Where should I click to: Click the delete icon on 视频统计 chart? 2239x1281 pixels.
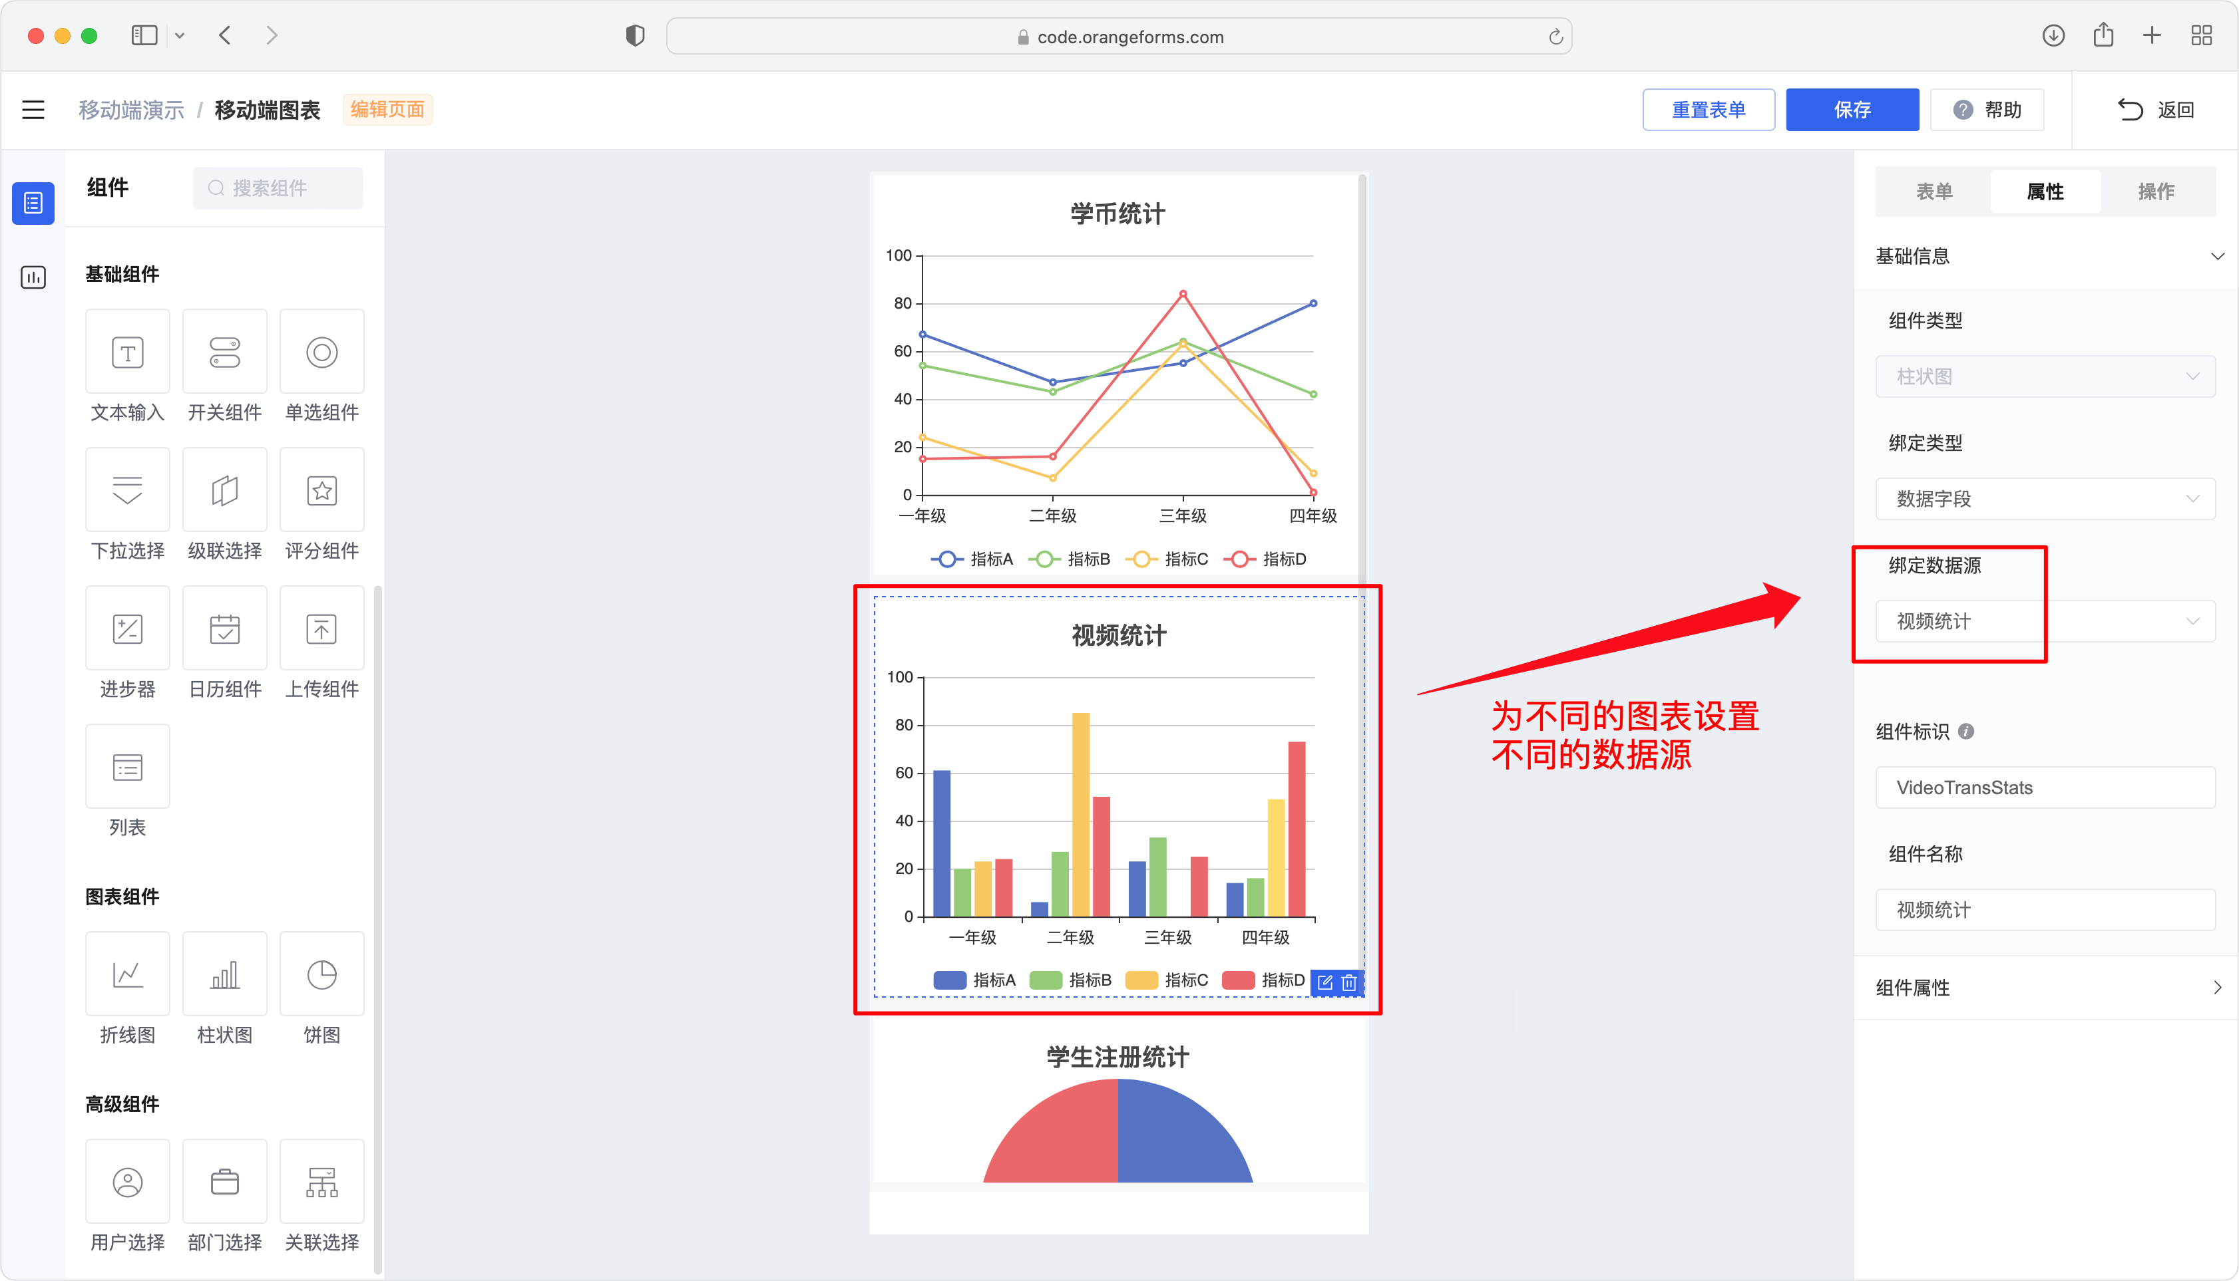tap(1349, 982)
